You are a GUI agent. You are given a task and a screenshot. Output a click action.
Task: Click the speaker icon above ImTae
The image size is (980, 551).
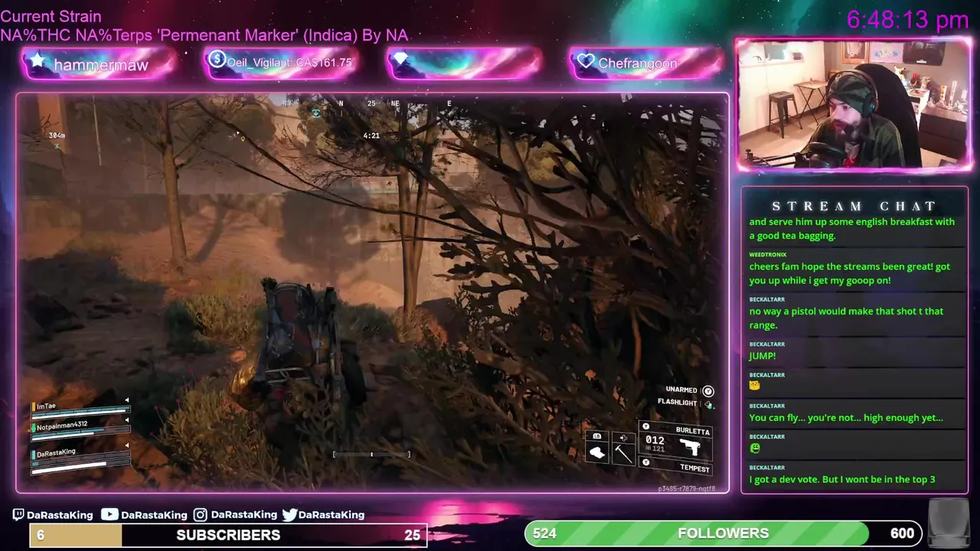127,400
